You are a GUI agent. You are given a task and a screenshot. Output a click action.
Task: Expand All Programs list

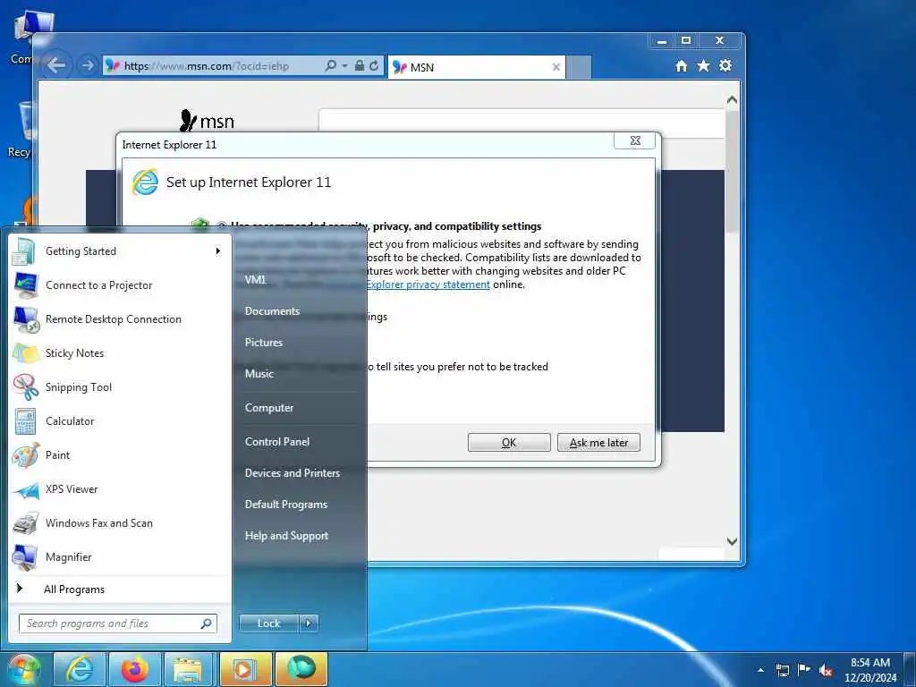[119, 589]
